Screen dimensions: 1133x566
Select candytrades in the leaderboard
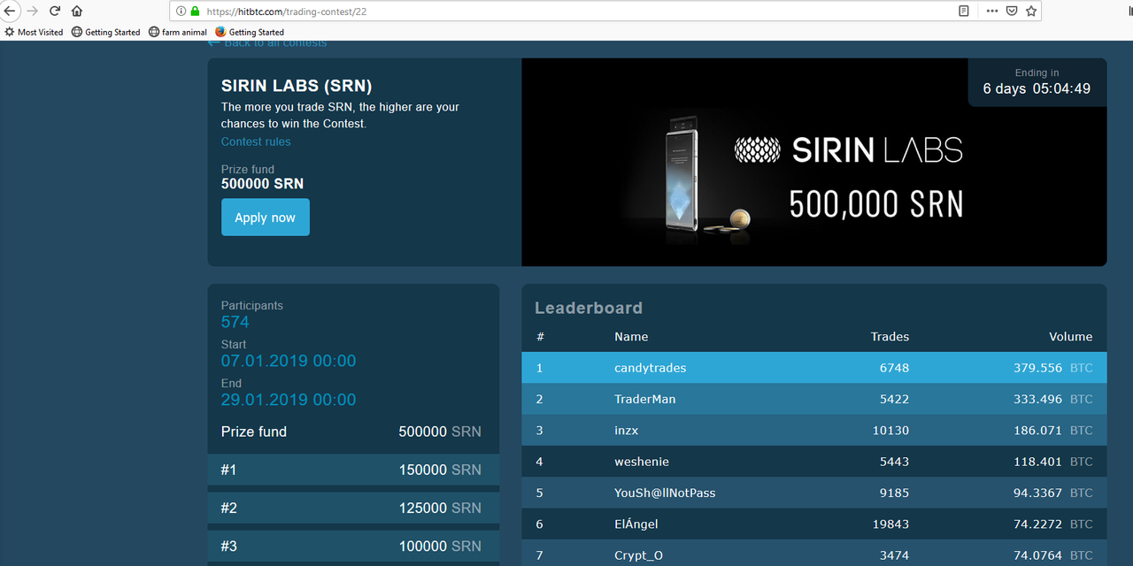(x=651, y=368)
